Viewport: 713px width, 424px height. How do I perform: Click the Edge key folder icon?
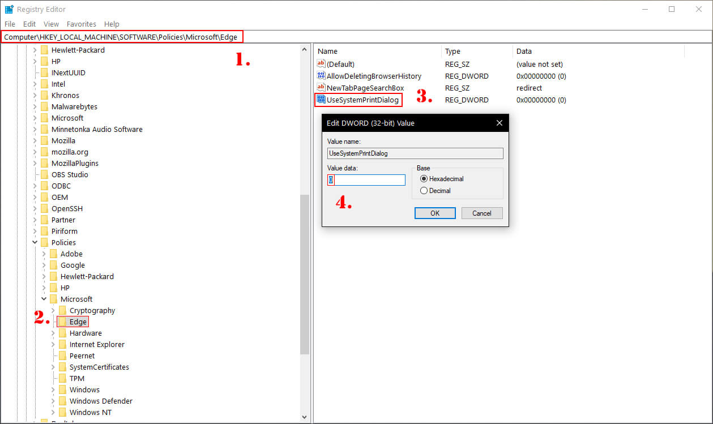coord(62,322)
